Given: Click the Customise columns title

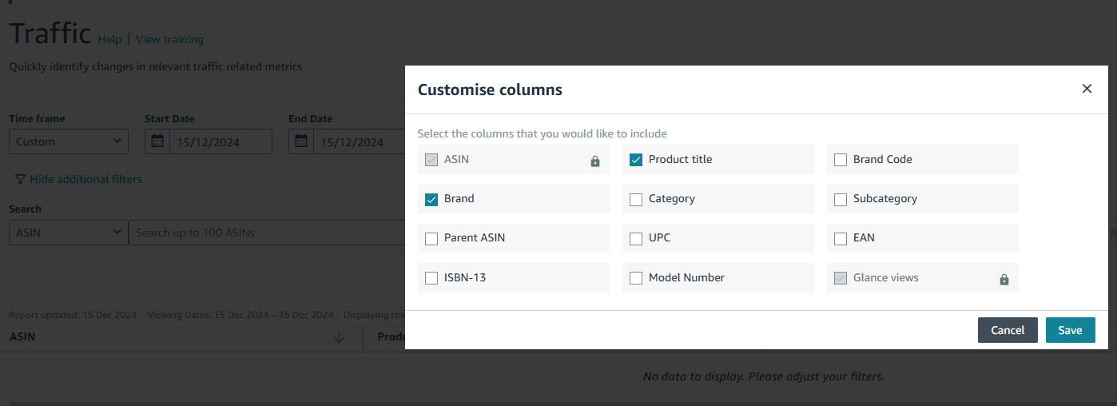Looking at the screenshot, I should (490, 90).
